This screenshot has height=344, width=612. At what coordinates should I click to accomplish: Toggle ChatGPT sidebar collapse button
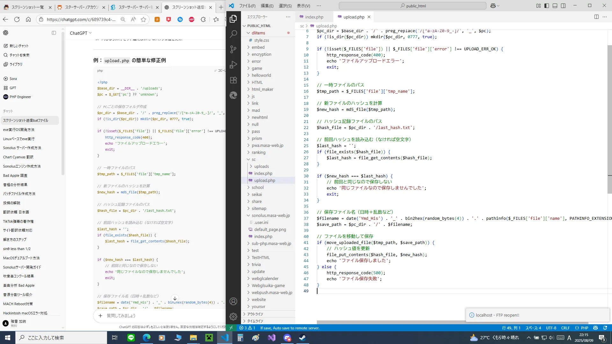[54, 33]
